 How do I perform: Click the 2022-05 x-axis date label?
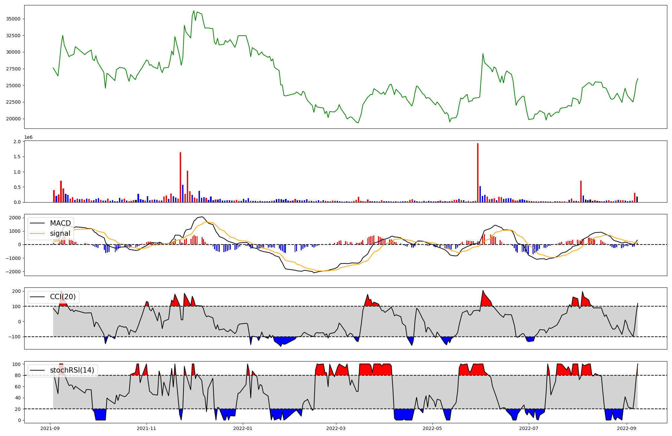pyautogui.click(x=432, y=428)
